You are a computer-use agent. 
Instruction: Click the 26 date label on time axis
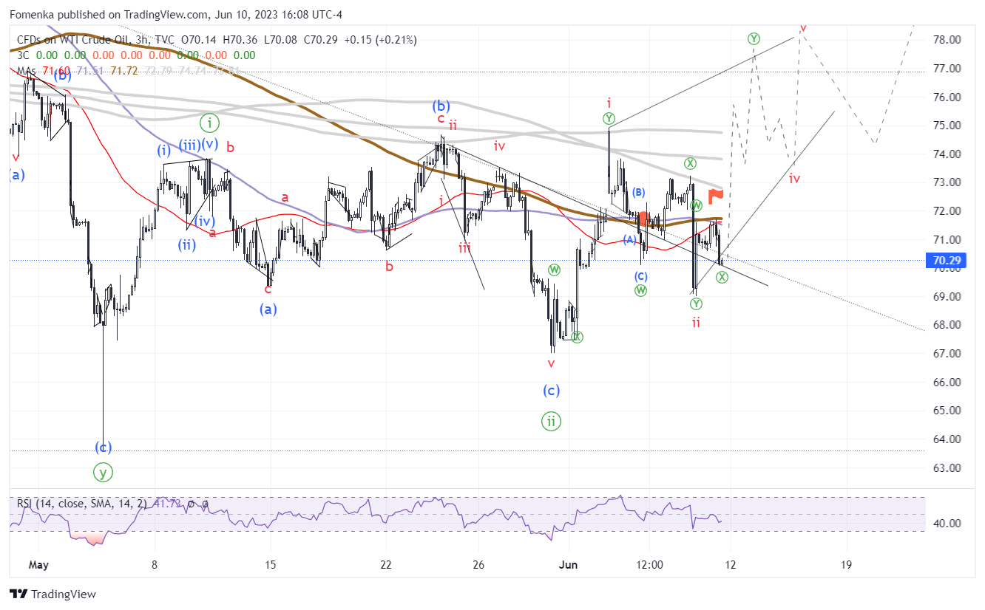[x=478, y=565]
